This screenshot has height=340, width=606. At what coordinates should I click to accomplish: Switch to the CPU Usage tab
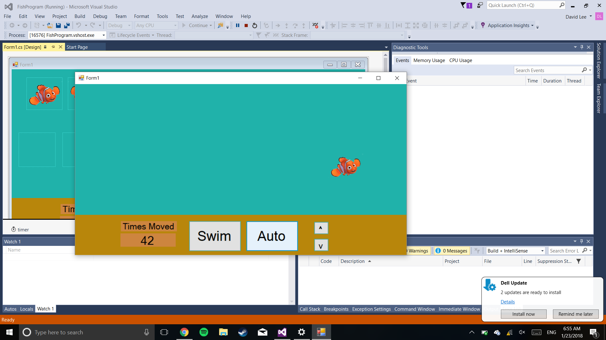pyautogui.click(x=460, y=60)
